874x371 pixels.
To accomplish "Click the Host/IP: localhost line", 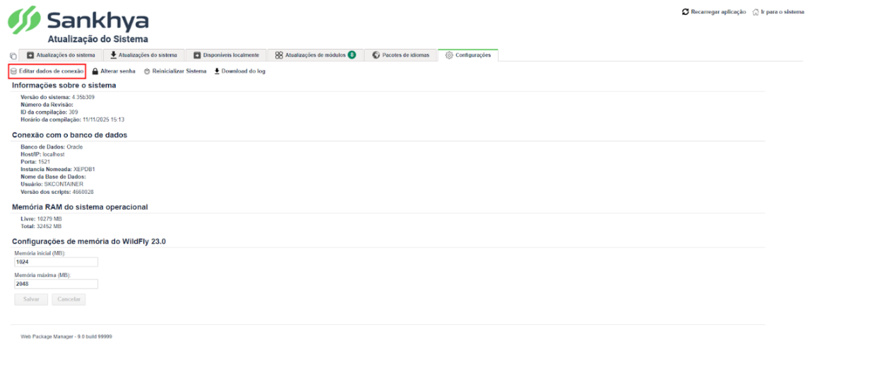I will click(x=43, y=154).
